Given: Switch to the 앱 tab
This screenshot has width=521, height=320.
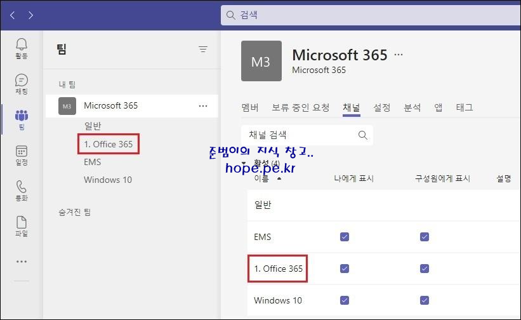Looking at the screenshot, I should 439,107.
